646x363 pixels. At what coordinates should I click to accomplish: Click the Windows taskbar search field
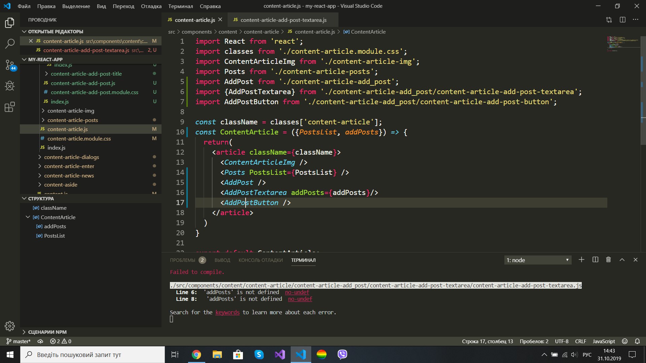pos(93,355)
